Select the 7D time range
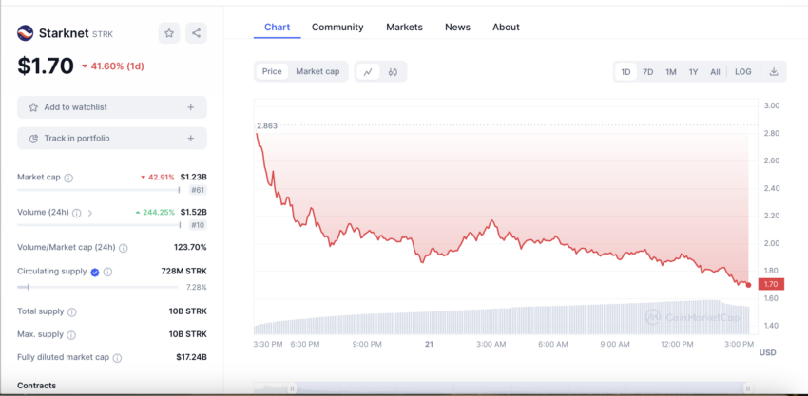 point(647,71)
